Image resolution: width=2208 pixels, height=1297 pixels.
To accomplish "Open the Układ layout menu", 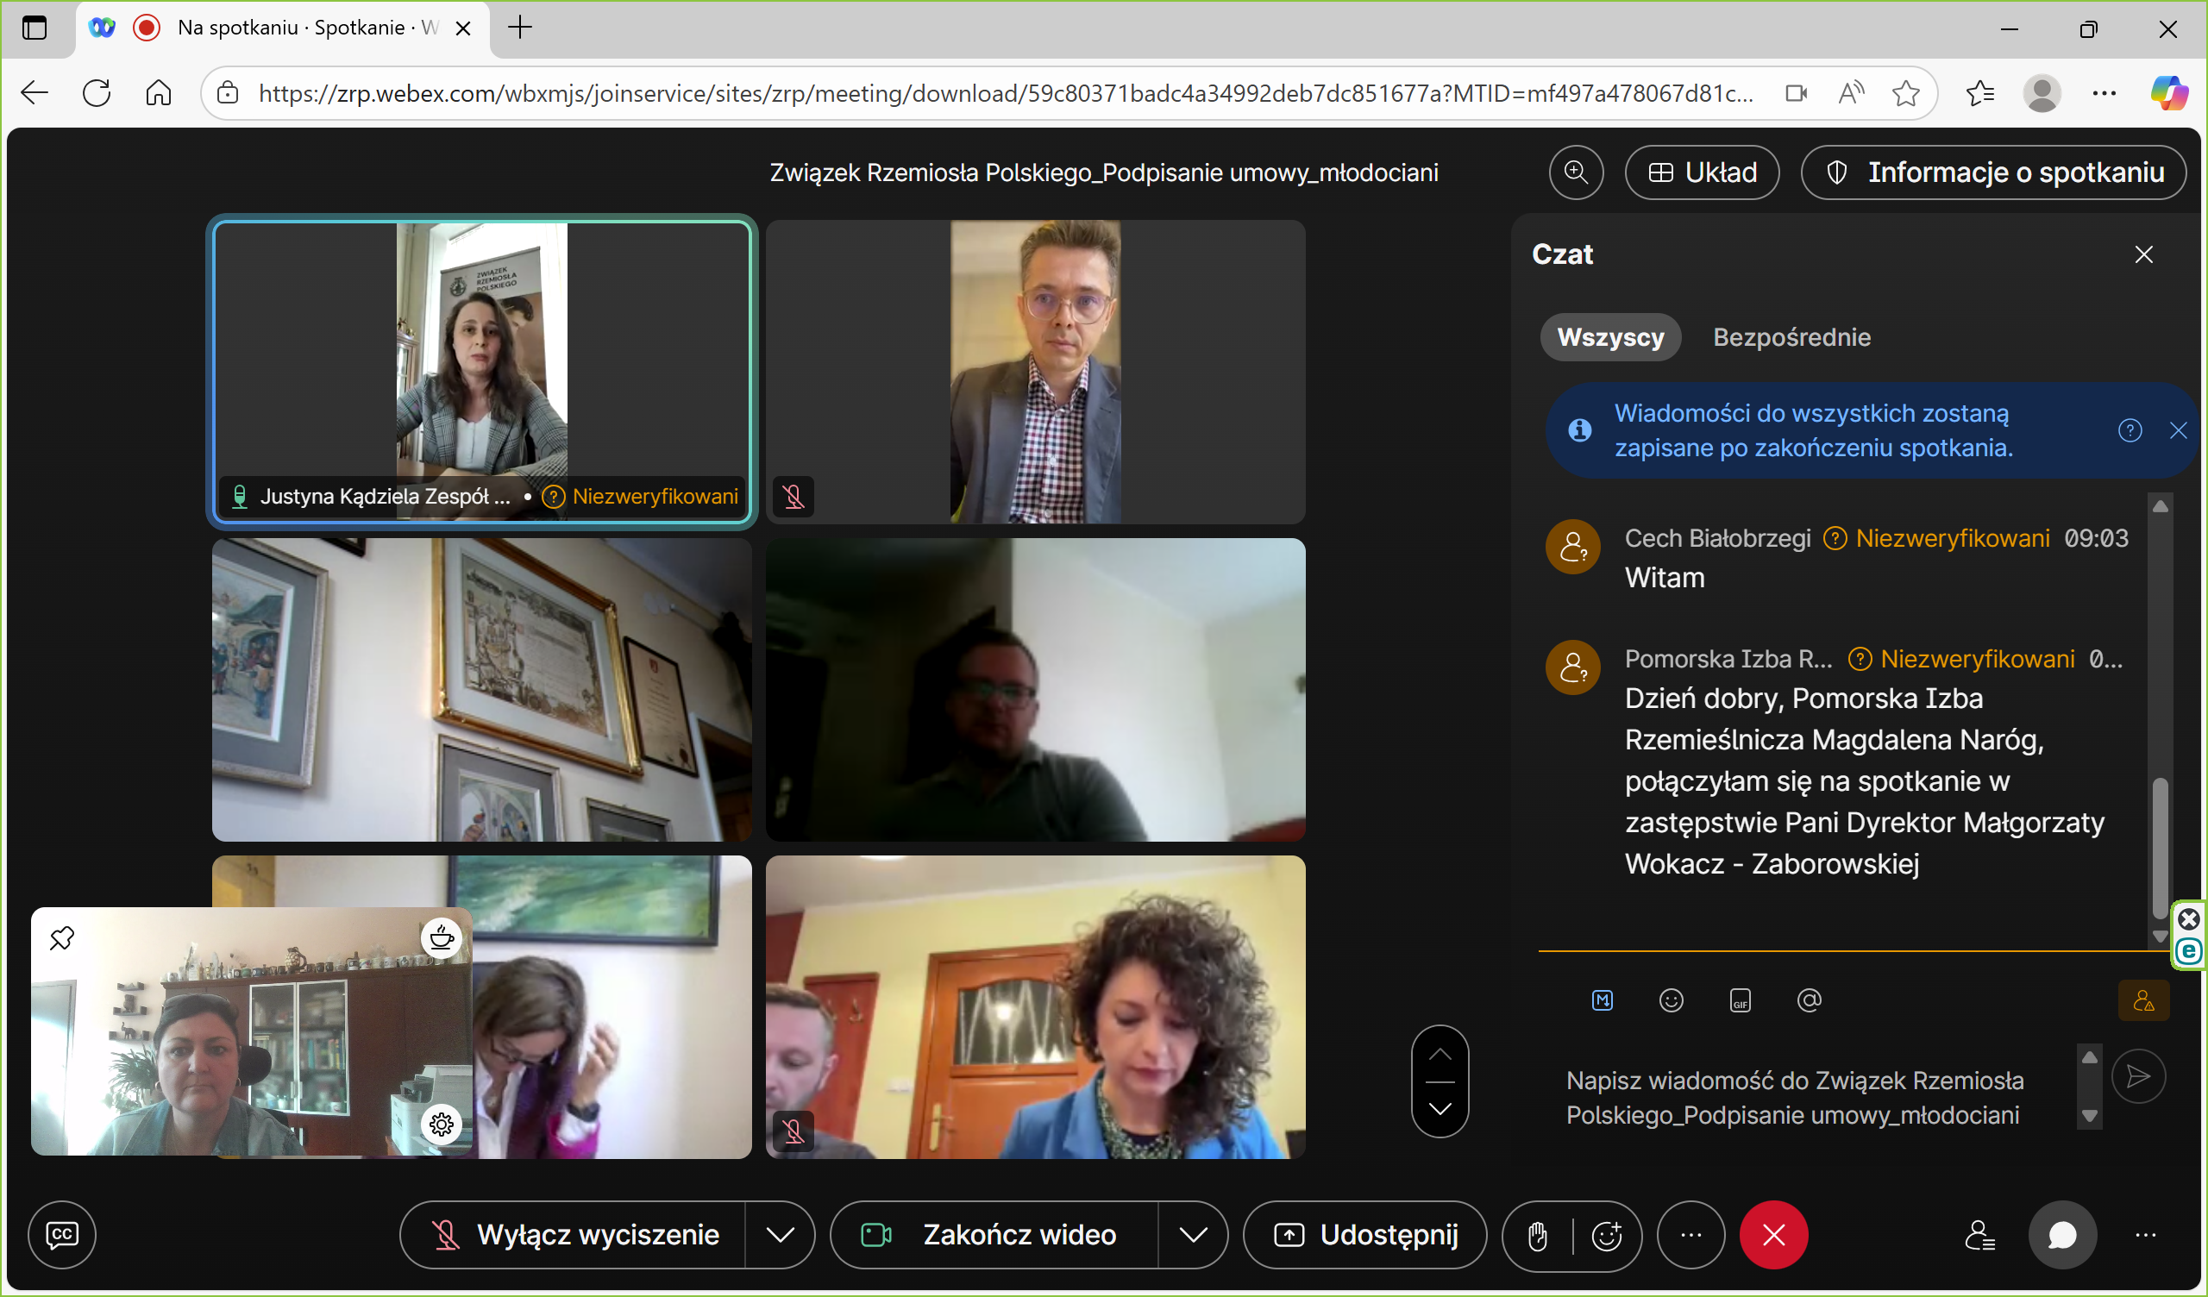I will pyautogui.click(x=1702, y=172).
